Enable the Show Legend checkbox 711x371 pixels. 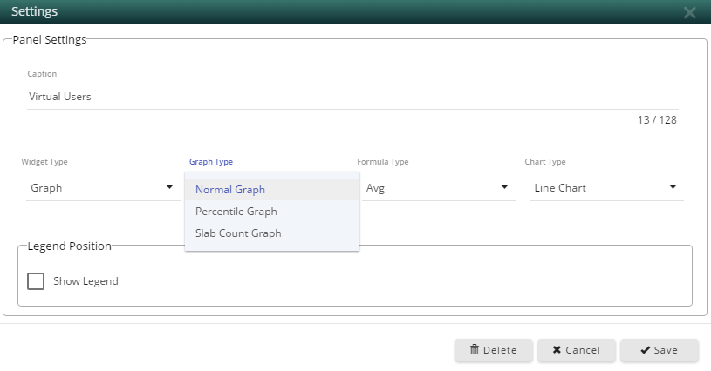coord(36,281)
